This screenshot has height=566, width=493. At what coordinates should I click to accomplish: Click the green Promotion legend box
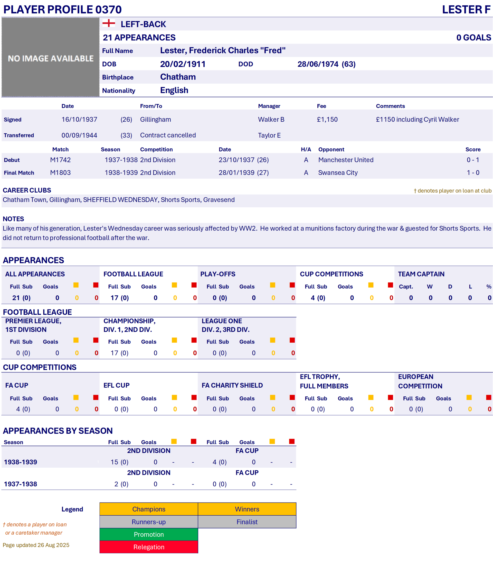coord(149,534)
